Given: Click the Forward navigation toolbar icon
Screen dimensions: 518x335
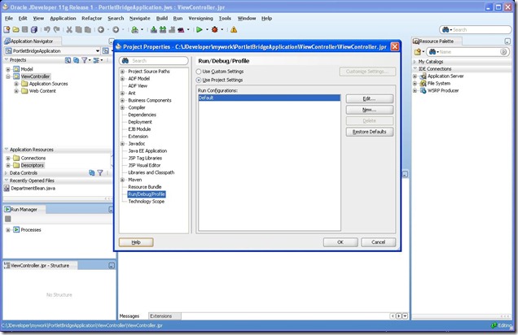Looking at the screenshot, I should tap(116, 29).
